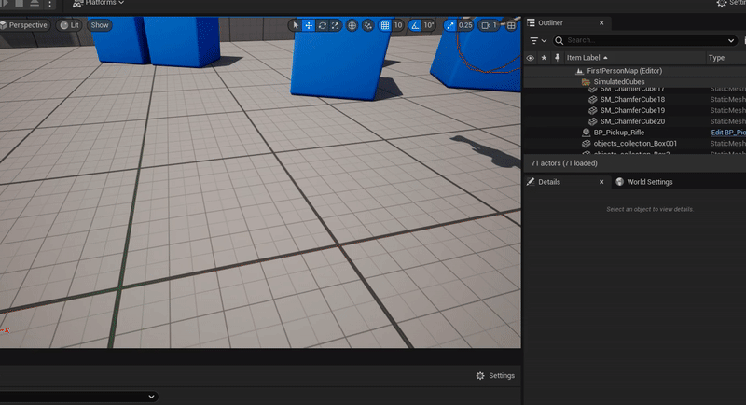Image resolution: width=746 pixels, height=405 pixels.
Task: Activate the select mode arrow tool
Action: [296, 25]
